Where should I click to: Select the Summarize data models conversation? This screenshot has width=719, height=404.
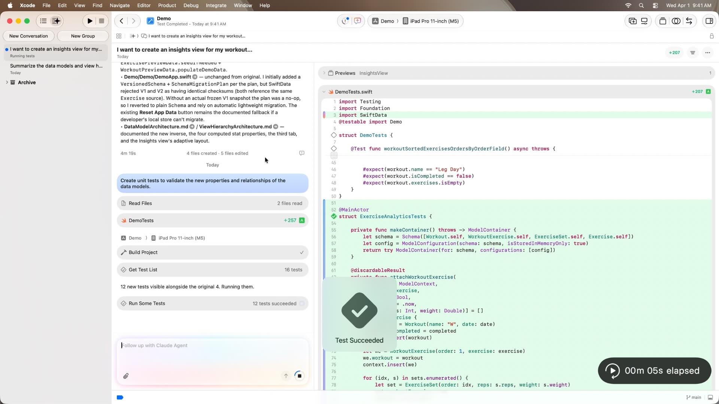pyautogui.click(x=56, y=69)
